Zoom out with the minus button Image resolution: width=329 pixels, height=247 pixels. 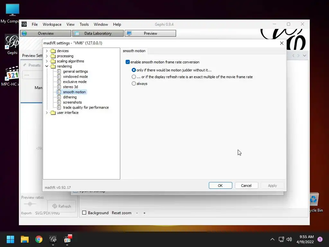pos(137,213)
